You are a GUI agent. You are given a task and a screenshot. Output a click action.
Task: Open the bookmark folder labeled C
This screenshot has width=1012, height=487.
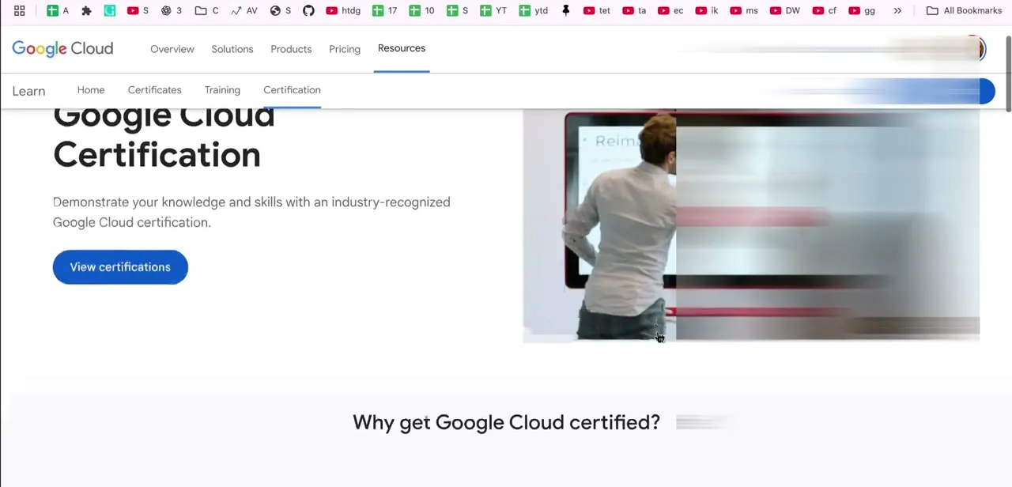[x=207, y=11]
